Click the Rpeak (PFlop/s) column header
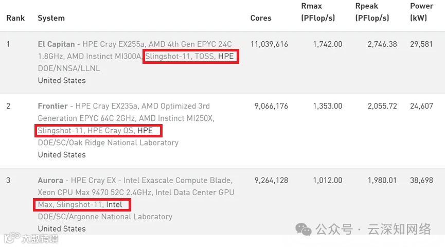The image size is (445, 247). [372, 12]
